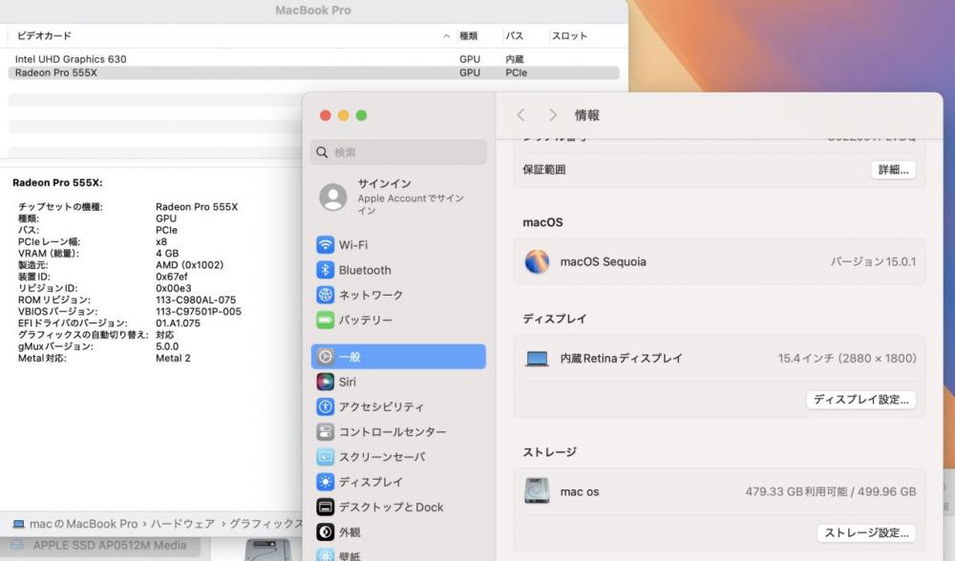Click バージョン15.0.1 text
Screen dimensions: 955x561
tap(874, 261)
